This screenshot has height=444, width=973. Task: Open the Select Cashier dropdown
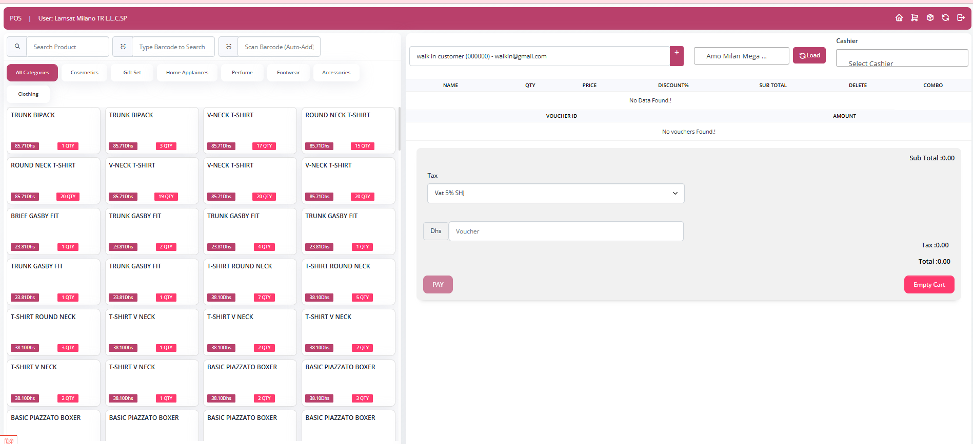tap(902, 58)
